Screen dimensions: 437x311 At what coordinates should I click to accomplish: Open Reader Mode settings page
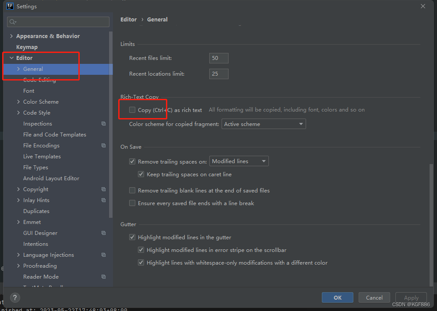tap(41, 276)
